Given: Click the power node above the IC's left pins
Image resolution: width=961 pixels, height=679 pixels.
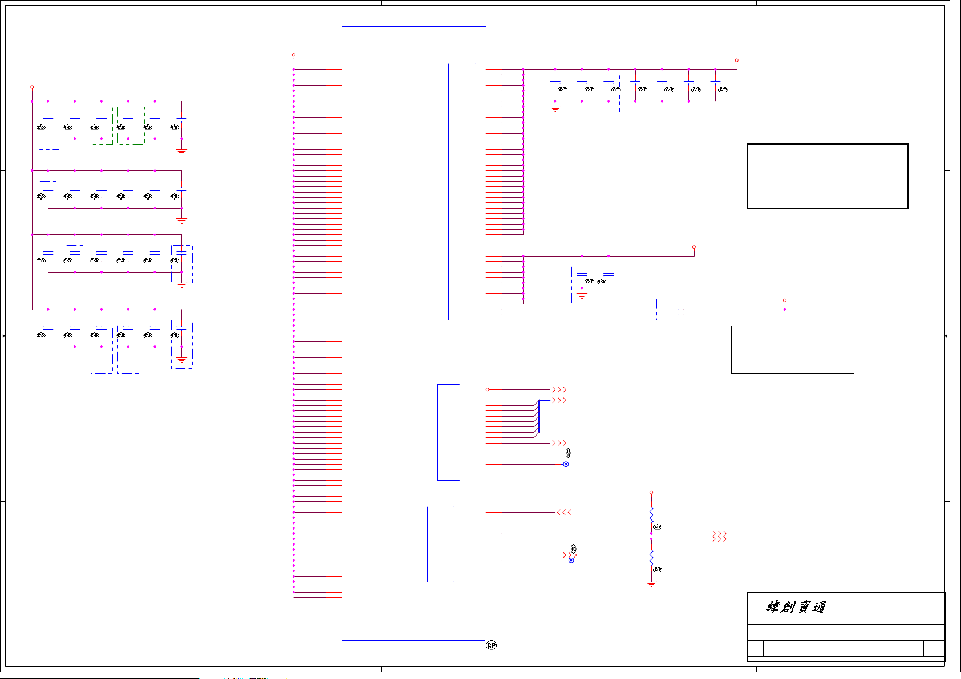Looking at the screenshot, I should [294, 55].
